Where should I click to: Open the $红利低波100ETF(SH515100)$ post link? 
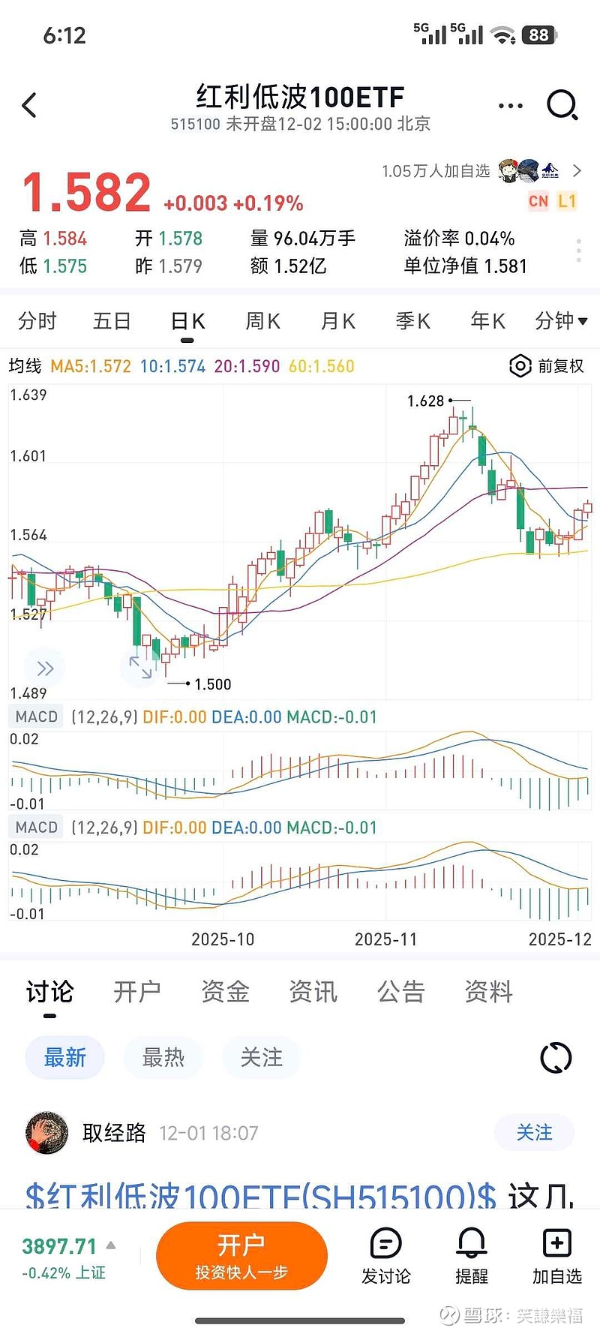261,1195
